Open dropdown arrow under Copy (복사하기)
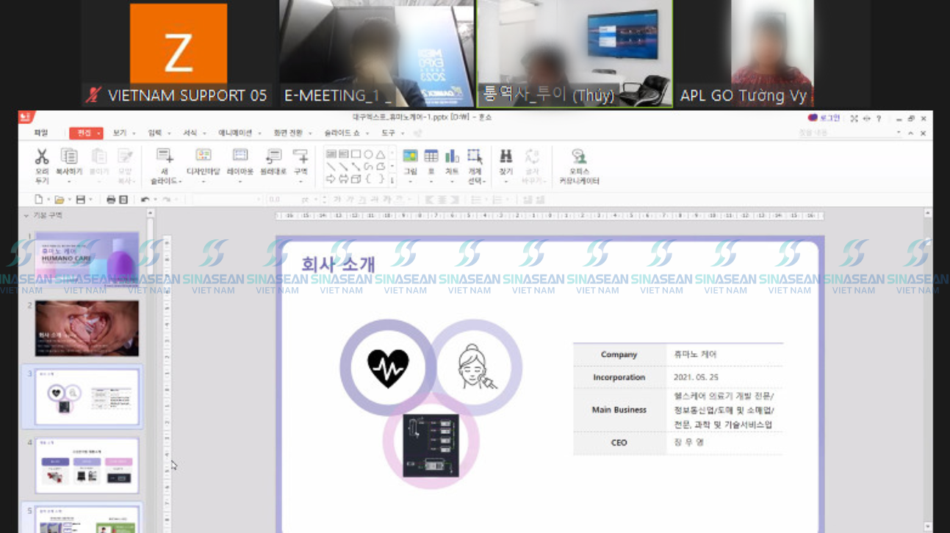The width and height of the screenshot is (950, 533). 69,181
